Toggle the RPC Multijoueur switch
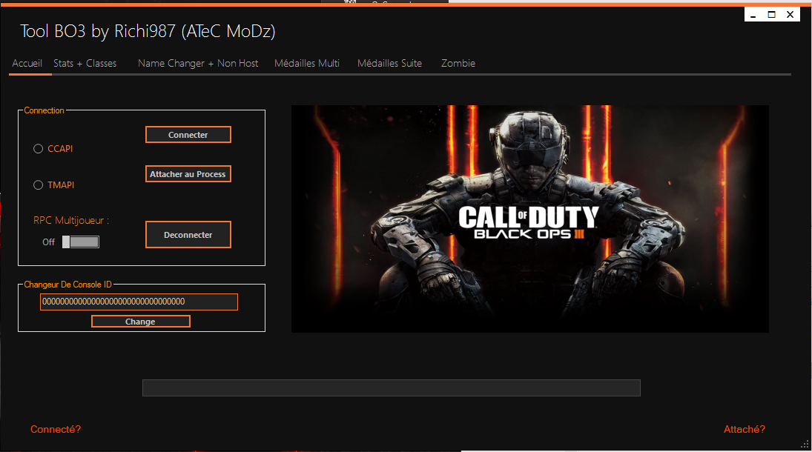Screen dimensions: 812x452 [81, 242]
